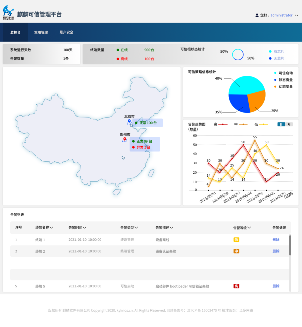Click the 可信启动 alarm type cell
Screen dimensions: 302x327
click(127, 286)
